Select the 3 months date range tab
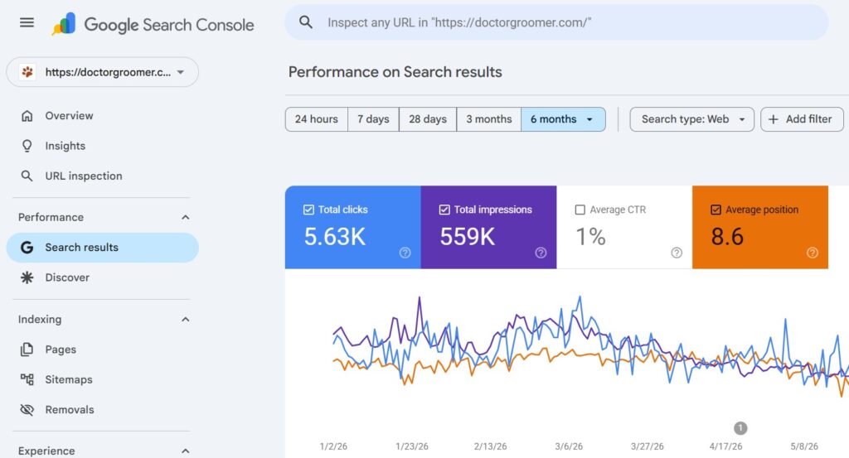This screenshot has height=458, width=849. (x=489, y=119)
